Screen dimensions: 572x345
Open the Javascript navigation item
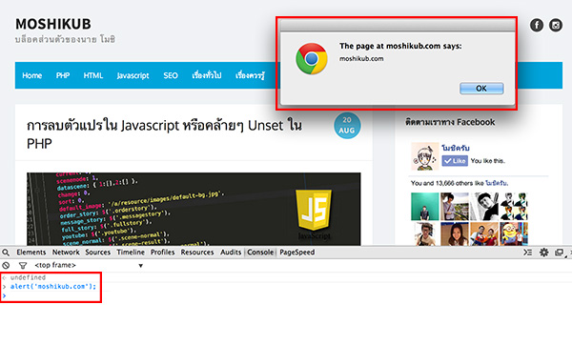click(x=133, y=75)
